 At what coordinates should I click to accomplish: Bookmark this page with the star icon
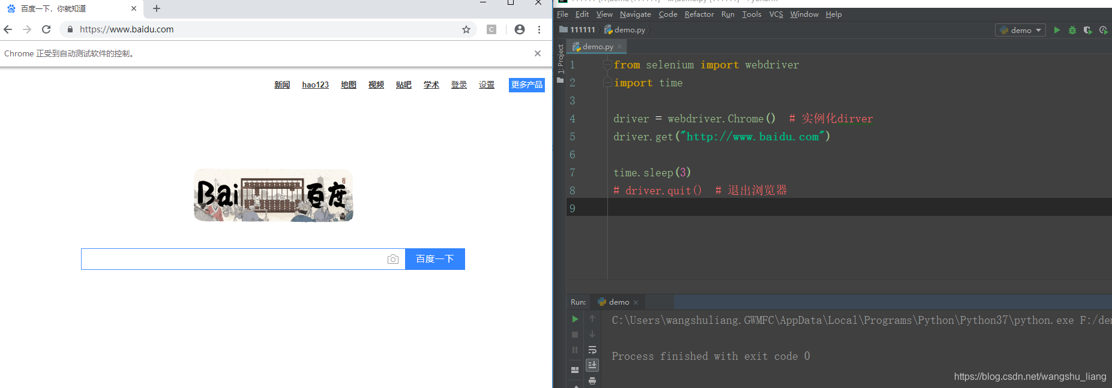click(466, 29)
